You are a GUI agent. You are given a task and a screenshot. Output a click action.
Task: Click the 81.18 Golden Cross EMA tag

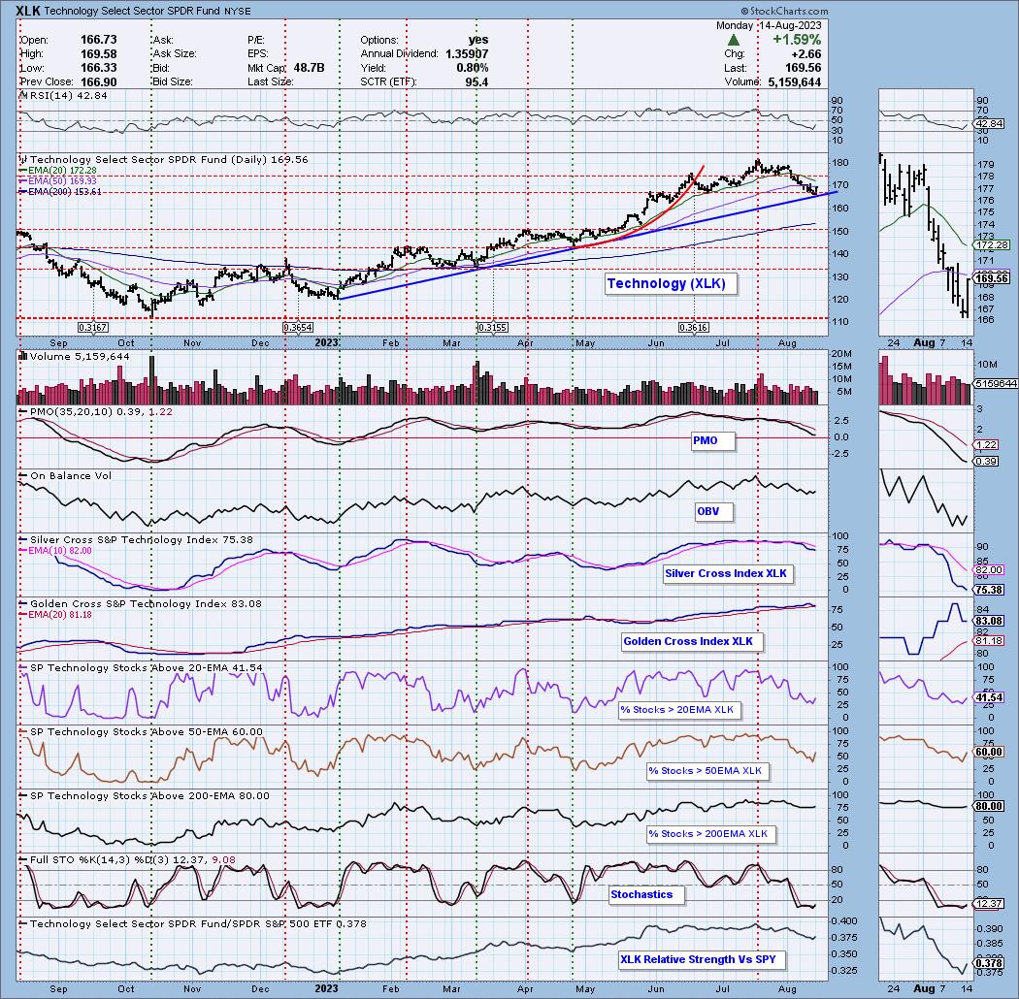click(990, 641)
